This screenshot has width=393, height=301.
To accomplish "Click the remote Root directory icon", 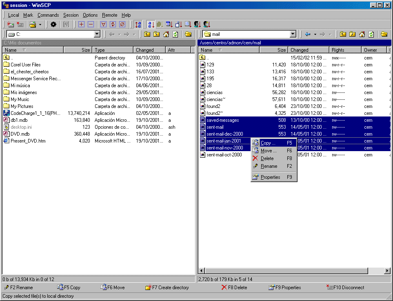I will click(353, 34).
